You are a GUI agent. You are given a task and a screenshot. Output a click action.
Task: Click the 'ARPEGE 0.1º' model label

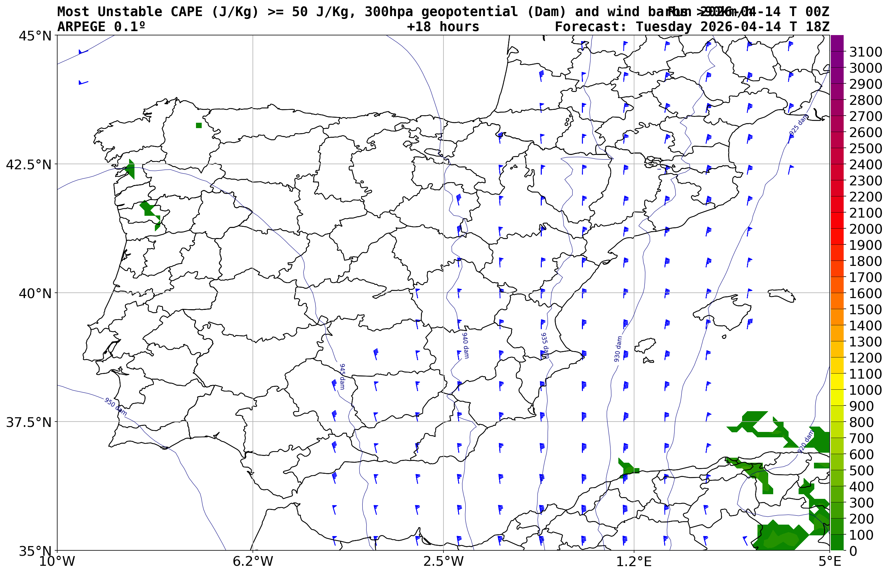101,27
